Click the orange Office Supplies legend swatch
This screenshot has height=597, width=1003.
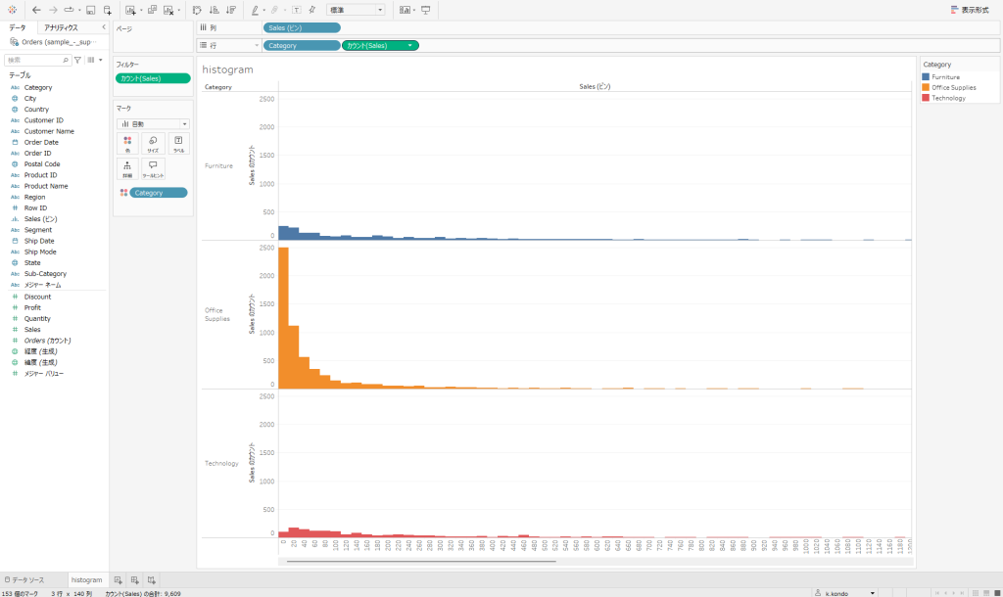coord(927,87)
